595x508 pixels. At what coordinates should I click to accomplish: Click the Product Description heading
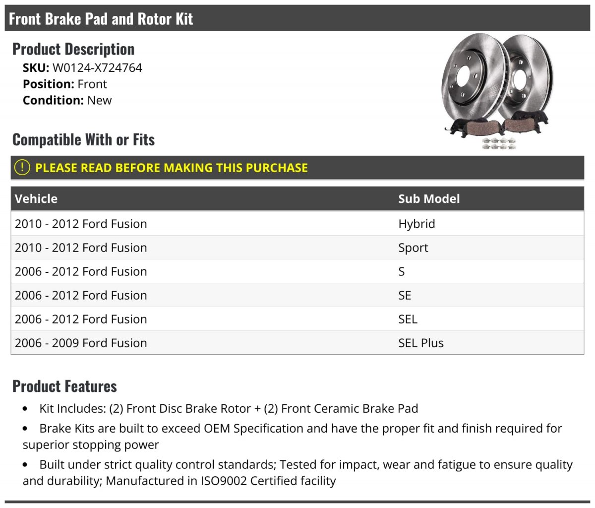(73, 49)
